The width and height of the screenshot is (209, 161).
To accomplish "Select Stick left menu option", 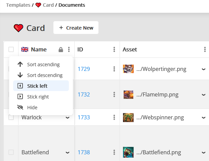I will click(41, 86).
